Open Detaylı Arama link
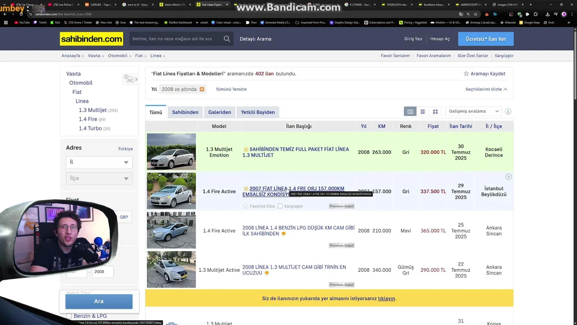577x325 pixels. click(256, 39)
